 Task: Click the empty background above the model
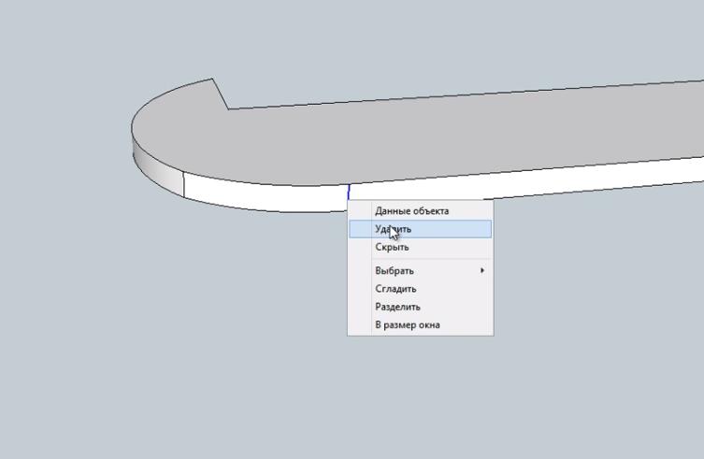click(x=374, y=37)
